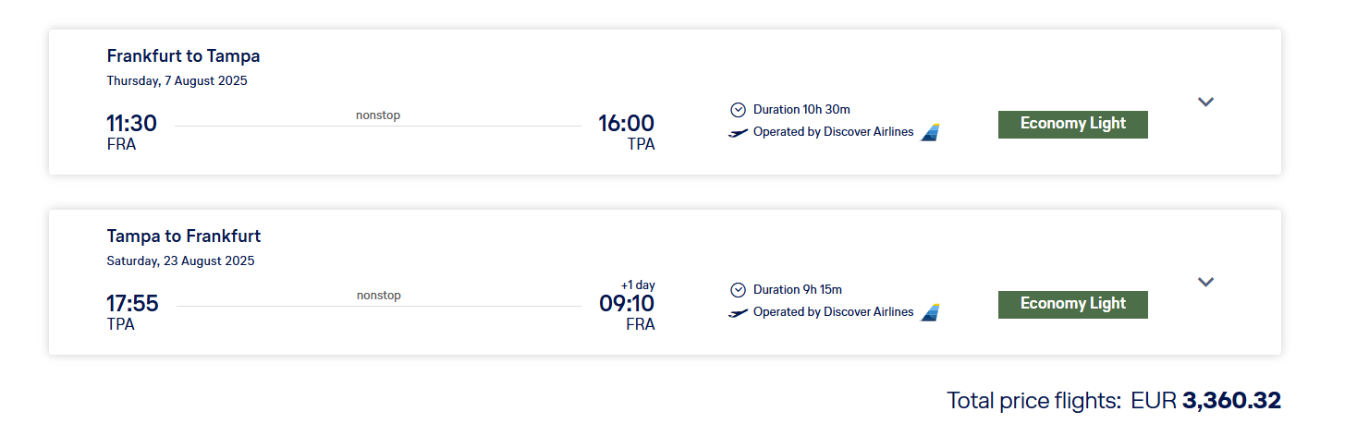Click the "+1 day" arrival note

coord(637,285)
